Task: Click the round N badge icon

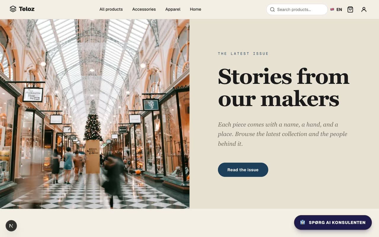Action: pos(11,226)
